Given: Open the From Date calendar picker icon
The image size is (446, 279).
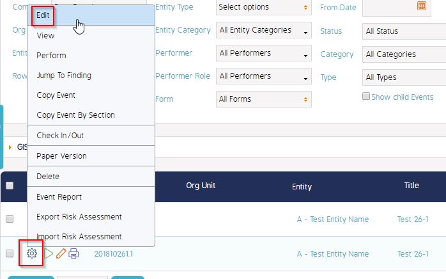Looking at the screenshot, I should click(422, 6).
